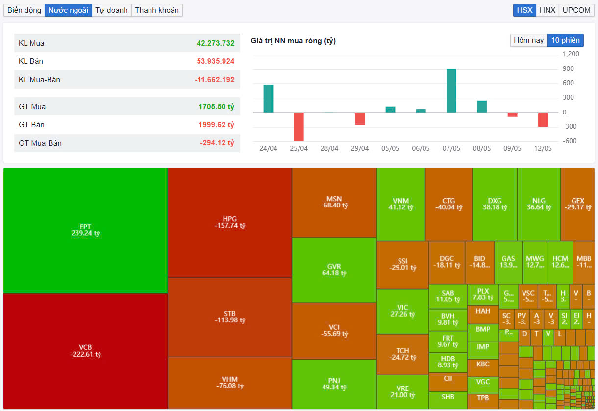Click the 25/04 red bar
Screen dimensions: 598x411
[299, 127]
